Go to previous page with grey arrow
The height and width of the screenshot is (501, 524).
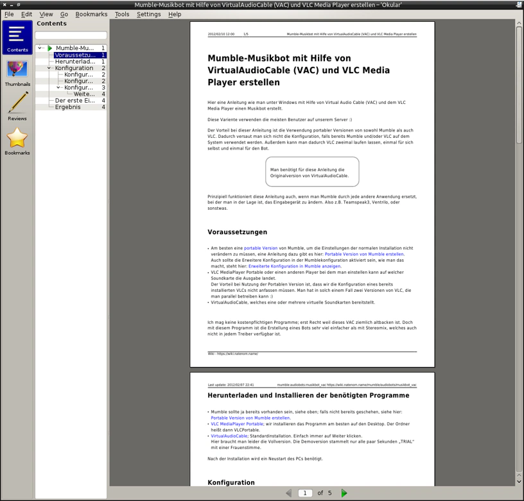coord(289,493)
